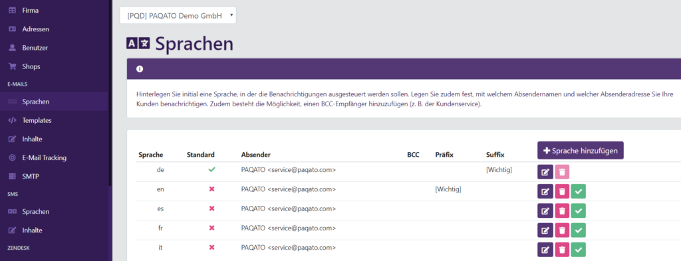Click the red X standard mark for it
This screenshot has height=261, width=681.
tap(212, 247)
